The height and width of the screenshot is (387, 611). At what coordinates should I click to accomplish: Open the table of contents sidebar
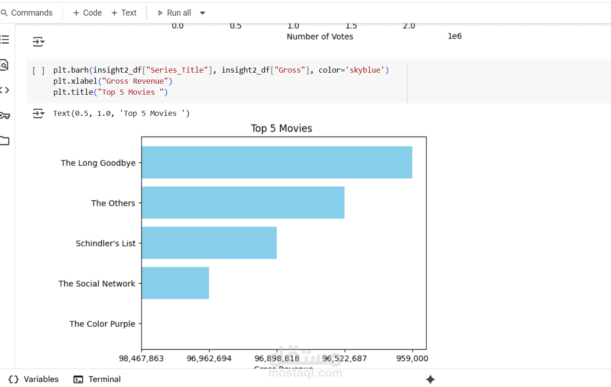[x=5, y=40]
